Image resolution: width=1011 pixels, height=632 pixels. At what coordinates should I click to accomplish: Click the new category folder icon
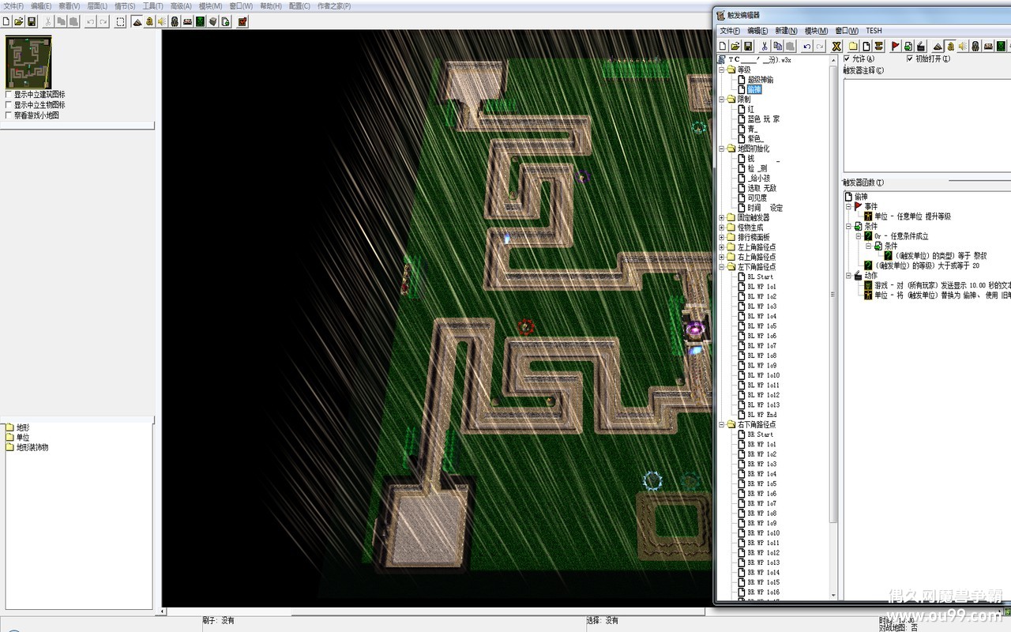(x=854, y=47)
